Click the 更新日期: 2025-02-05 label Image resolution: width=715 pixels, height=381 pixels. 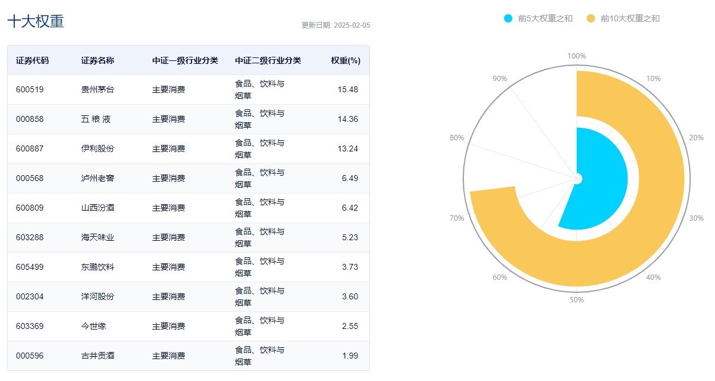[x=336, y=25]
